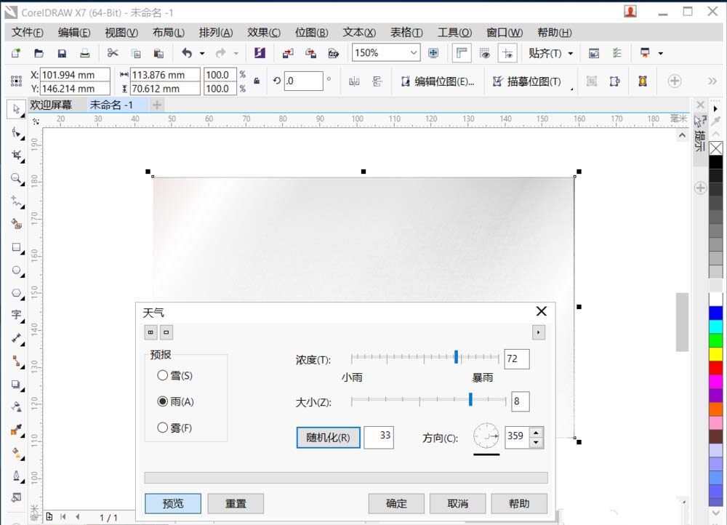Click the 随机化 button
Viewport: 727px width, 525px height.
coord(327,437)
